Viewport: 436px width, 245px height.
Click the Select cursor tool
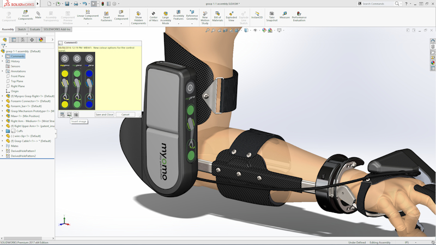click(94, 4)
